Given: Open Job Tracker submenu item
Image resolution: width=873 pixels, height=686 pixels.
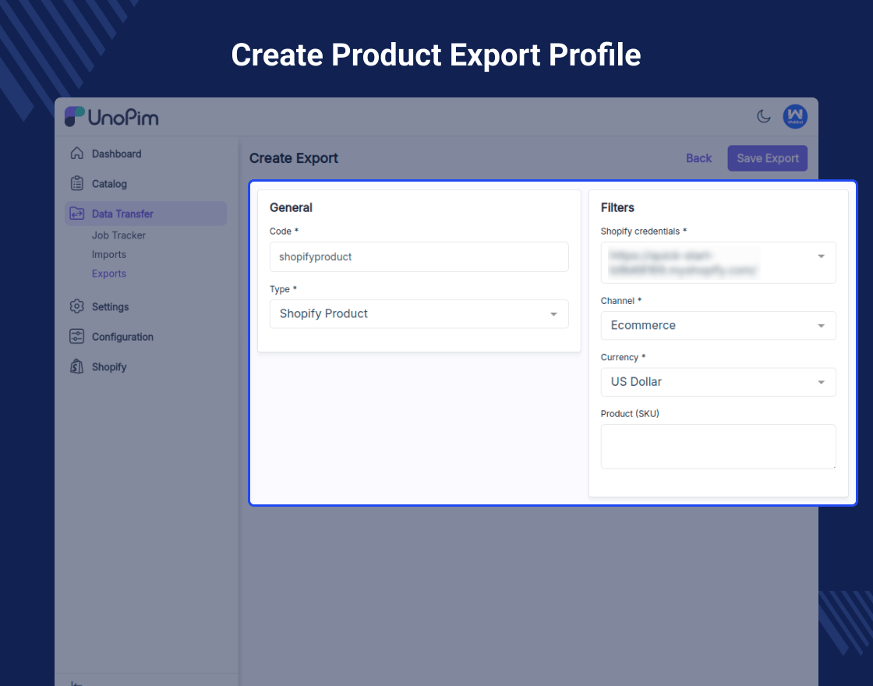Looking at the screenshot, I should click(118, 235).
